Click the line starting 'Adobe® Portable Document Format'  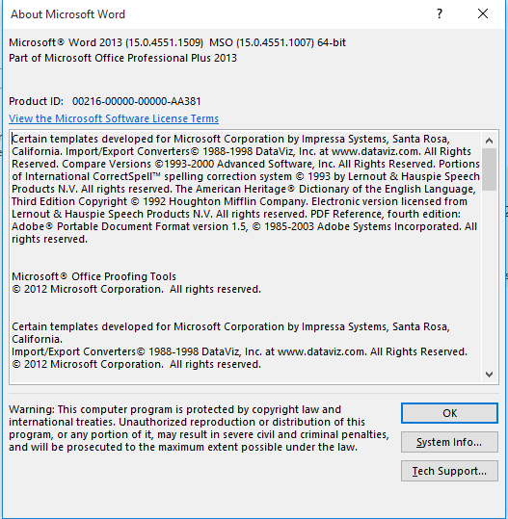[x=245, y=226]
